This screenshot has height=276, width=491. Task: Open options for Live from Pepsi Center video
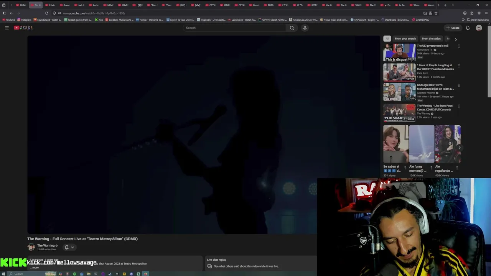click(459, 106)
